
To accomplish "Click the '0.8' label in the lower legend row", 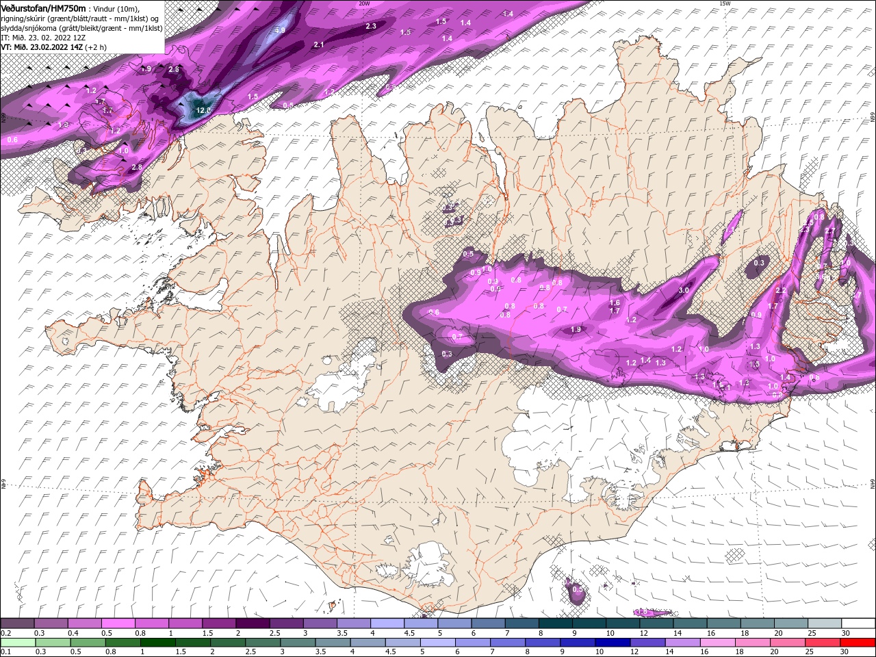I will coord(111,652).
